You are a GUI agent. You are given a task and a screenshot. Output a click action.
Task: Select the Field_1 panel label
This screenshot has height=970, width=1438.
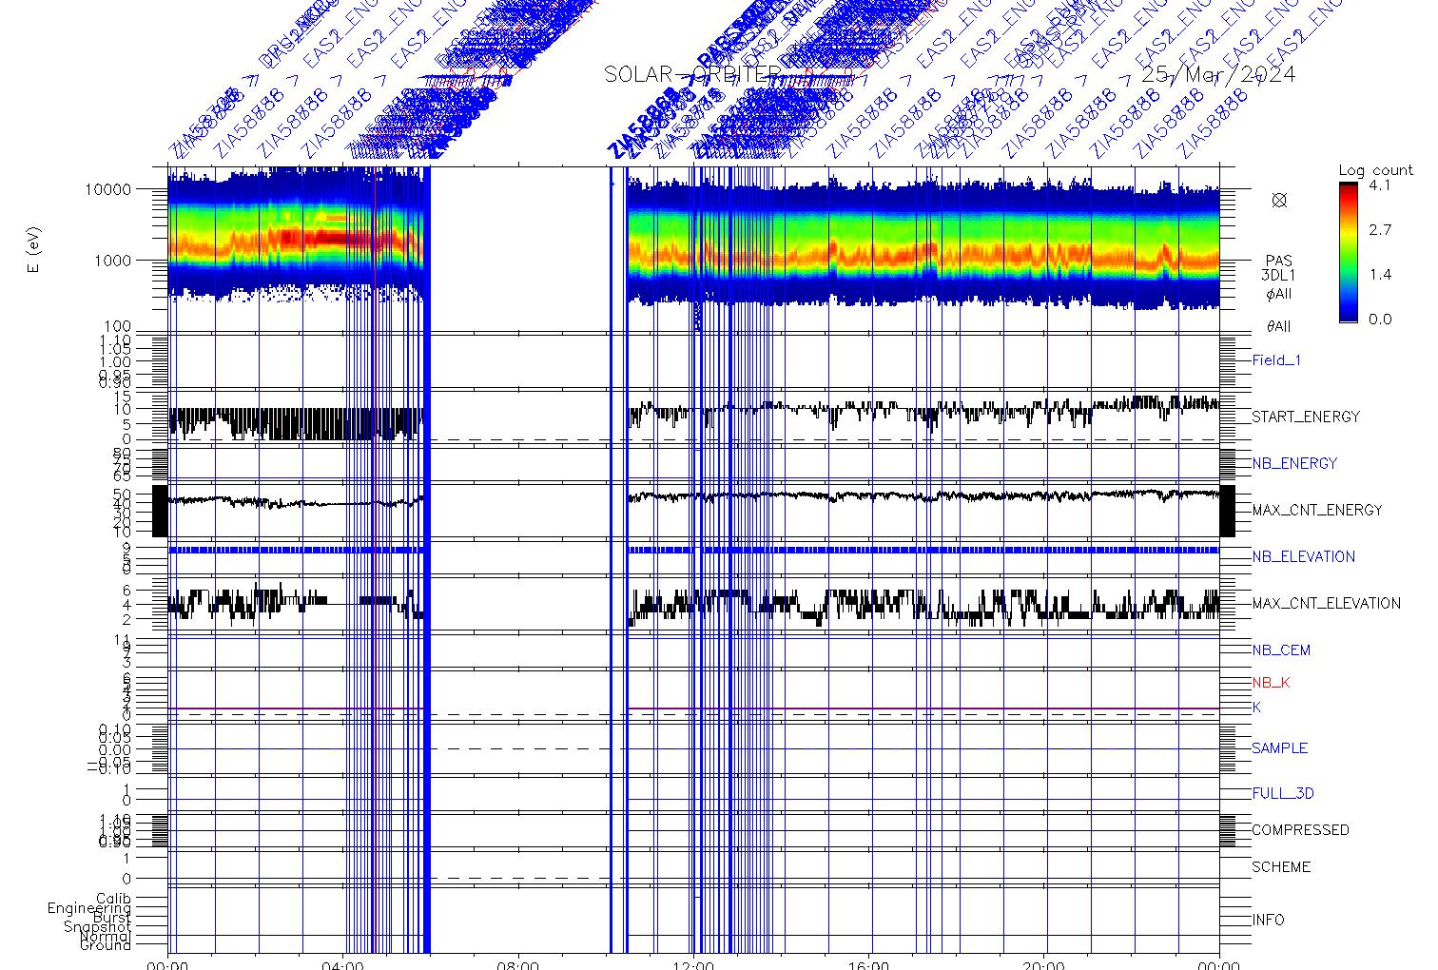coord(1276,360)
